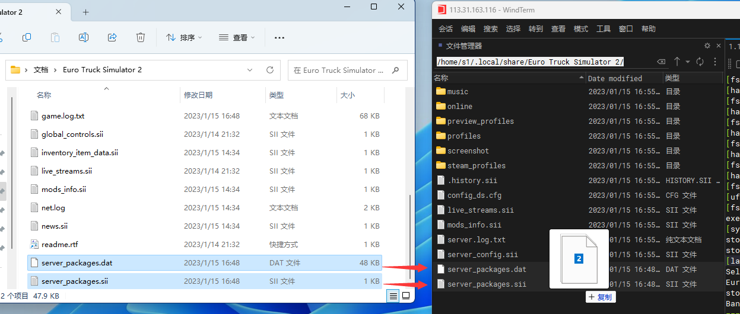Viewport: 740px width, 314px height.
Task: Open the 工具 menu in WindTerm
Action: (604, 29)
